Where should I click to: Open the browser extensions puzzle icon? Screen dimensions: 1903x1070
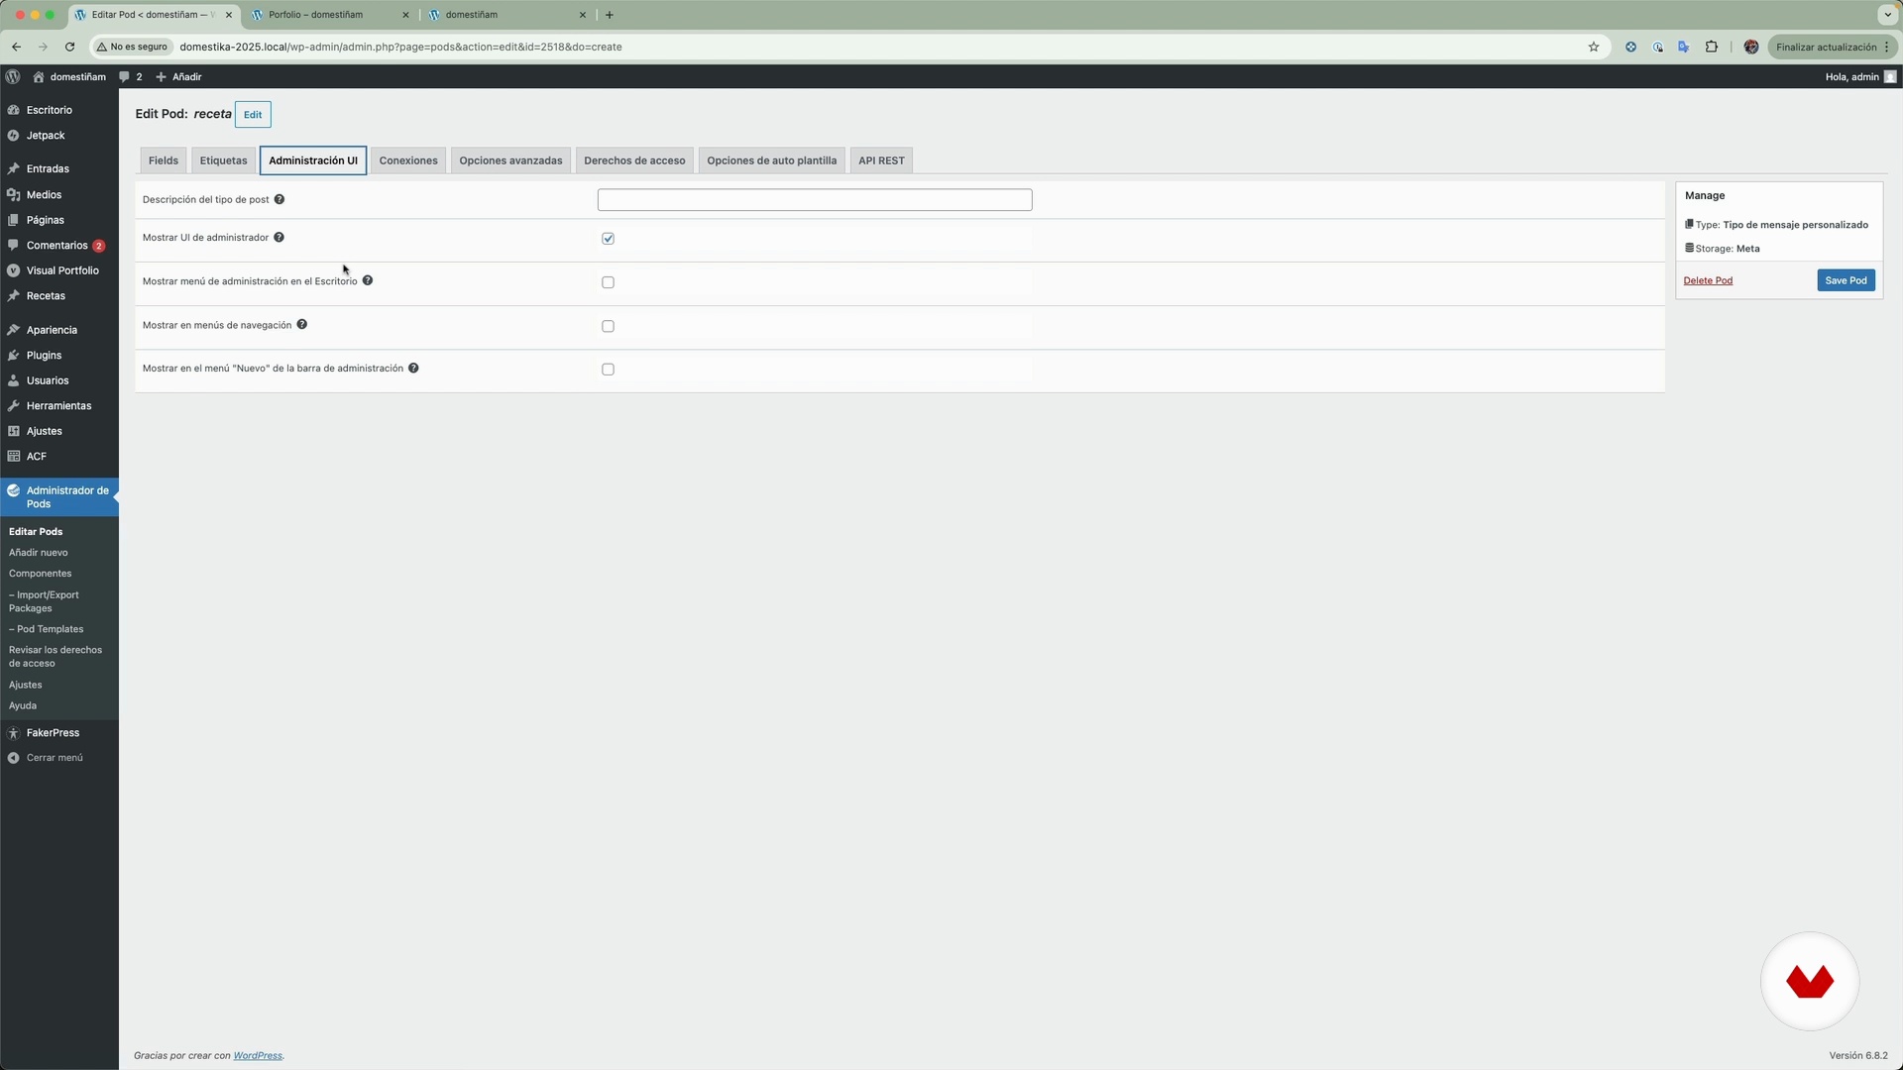pyautogui.click(x=1712, y=47)
